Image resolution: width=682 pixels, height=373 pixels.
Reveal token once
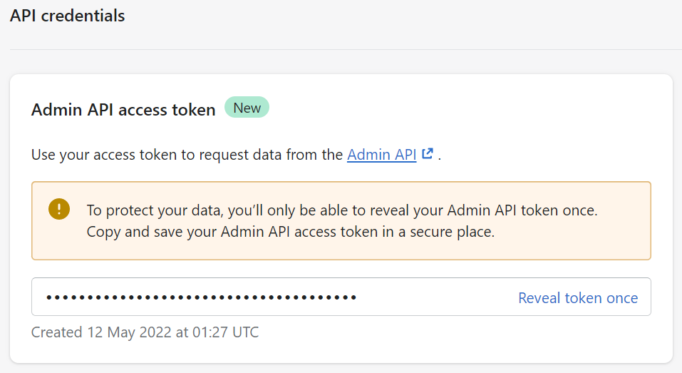pos(578,297)
